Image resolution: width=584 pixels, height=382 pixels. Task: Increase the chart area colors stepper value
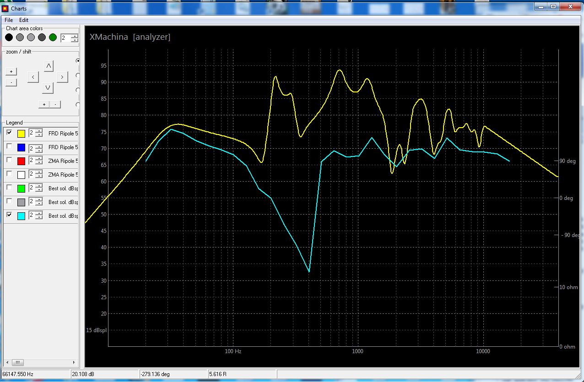pos(75,36)
